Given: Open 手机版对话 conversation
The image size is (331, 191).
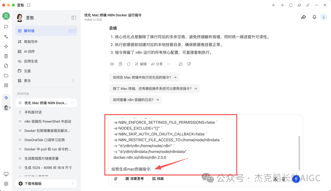Looking at the screenshot, I should 46,112.
